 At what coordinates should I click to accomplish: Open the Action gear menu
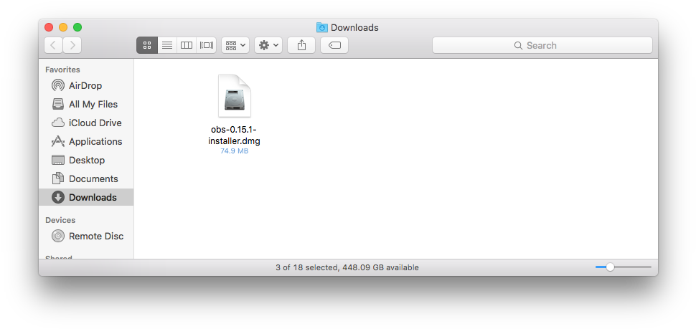pyautogui.click(x=268, y=45)
